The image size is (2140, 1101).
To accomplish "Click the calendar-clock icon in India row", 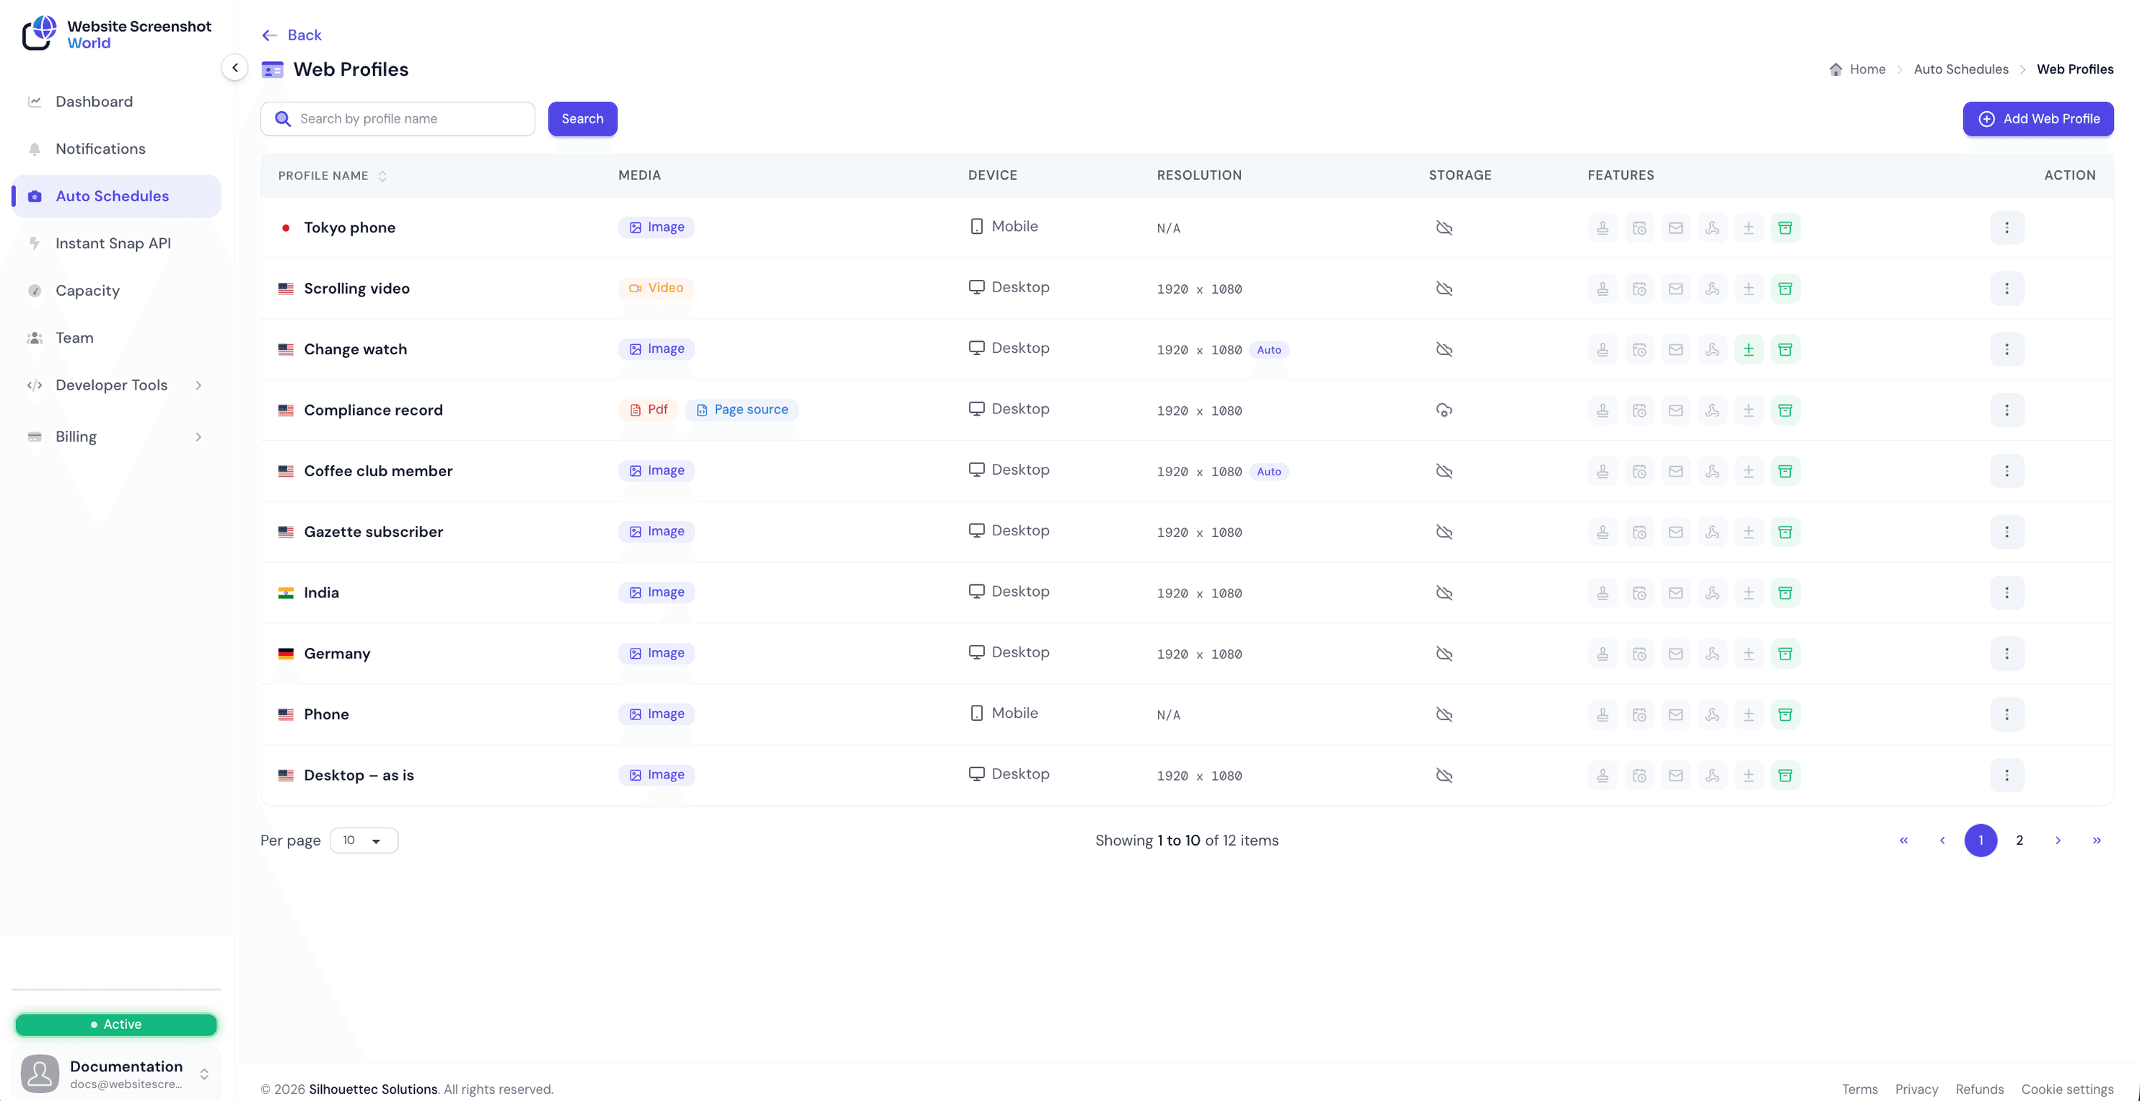I will [1639, 592].
